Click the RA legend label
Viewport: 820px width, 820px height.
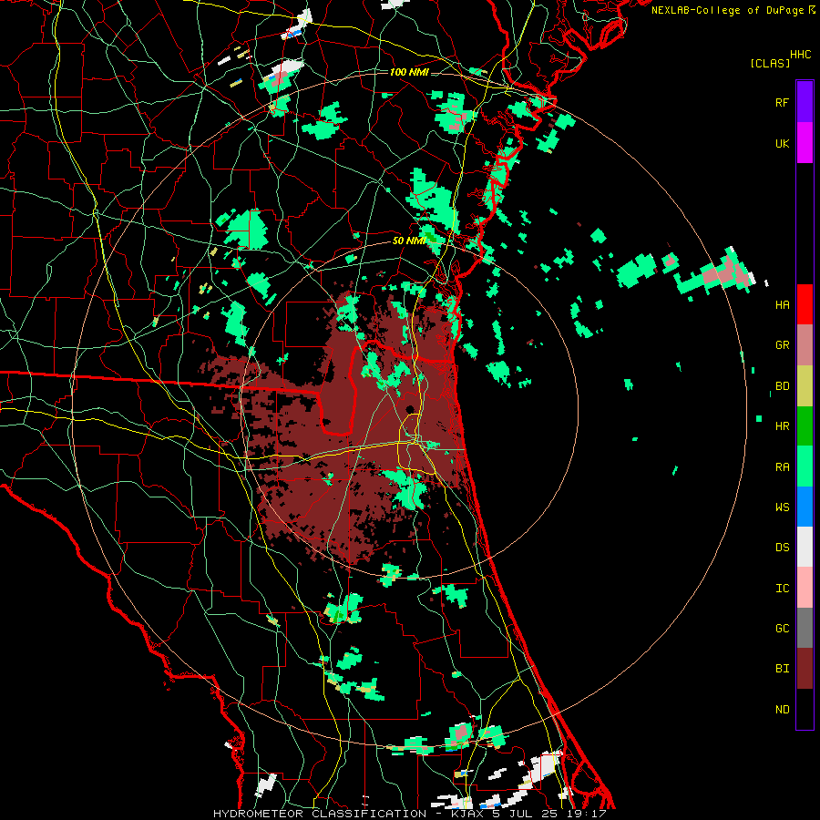[782, 467]
